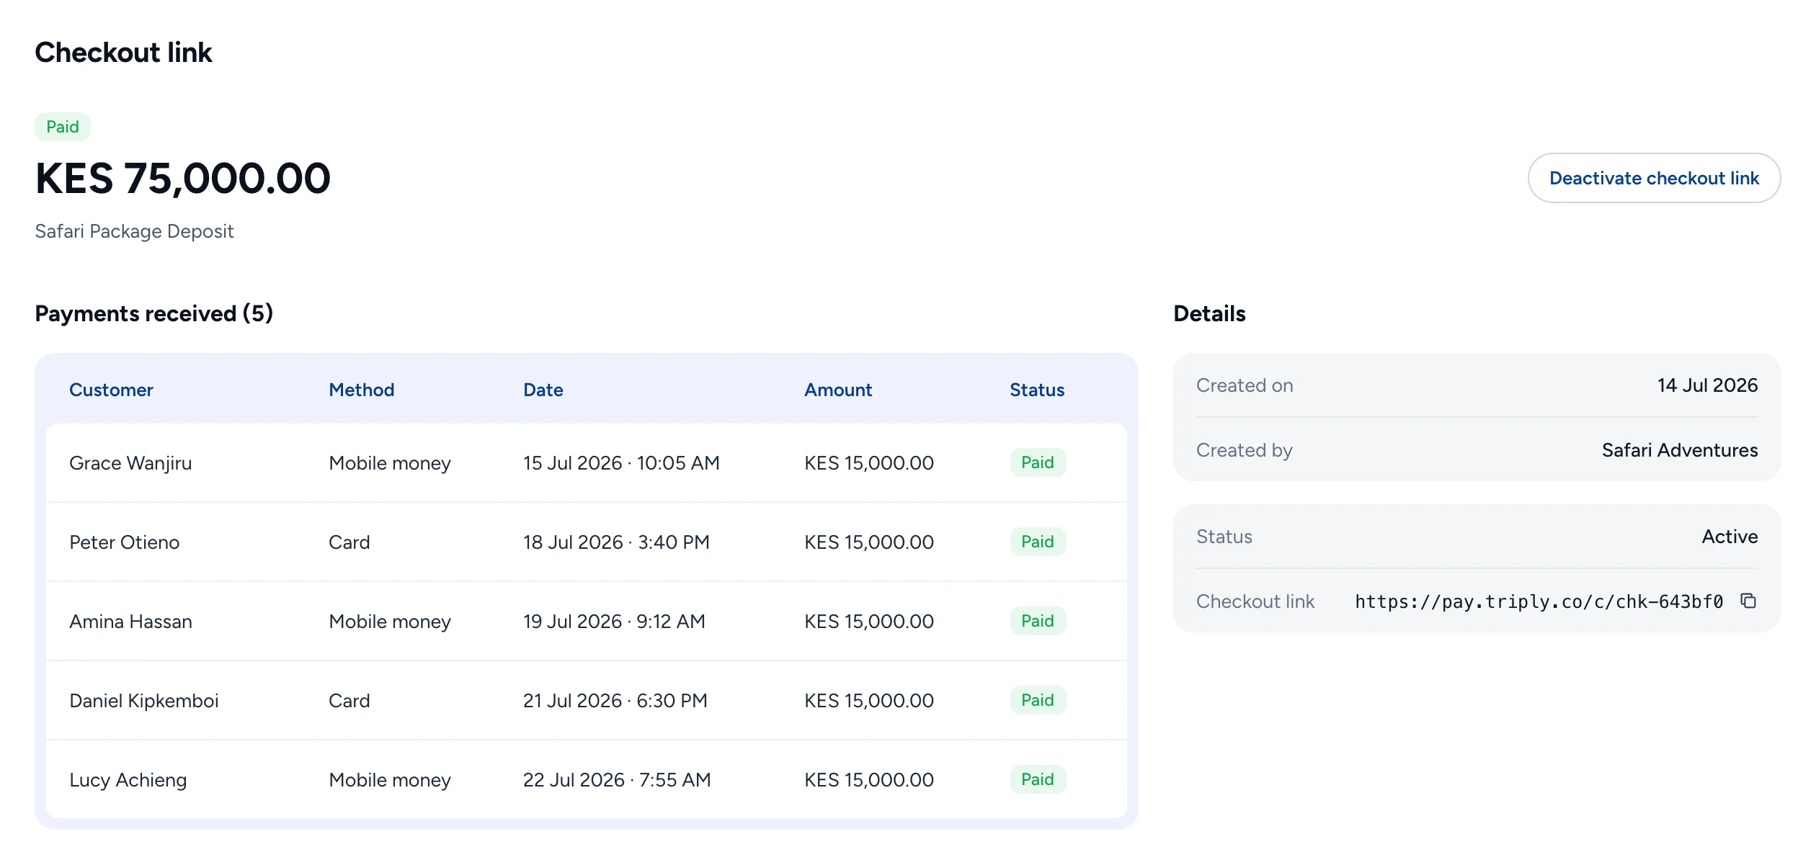The width and height of the screenshot is (1816, 847).
Task: Click Card method in Daniel Kipkemboi row
Action: tap(350, 701)
